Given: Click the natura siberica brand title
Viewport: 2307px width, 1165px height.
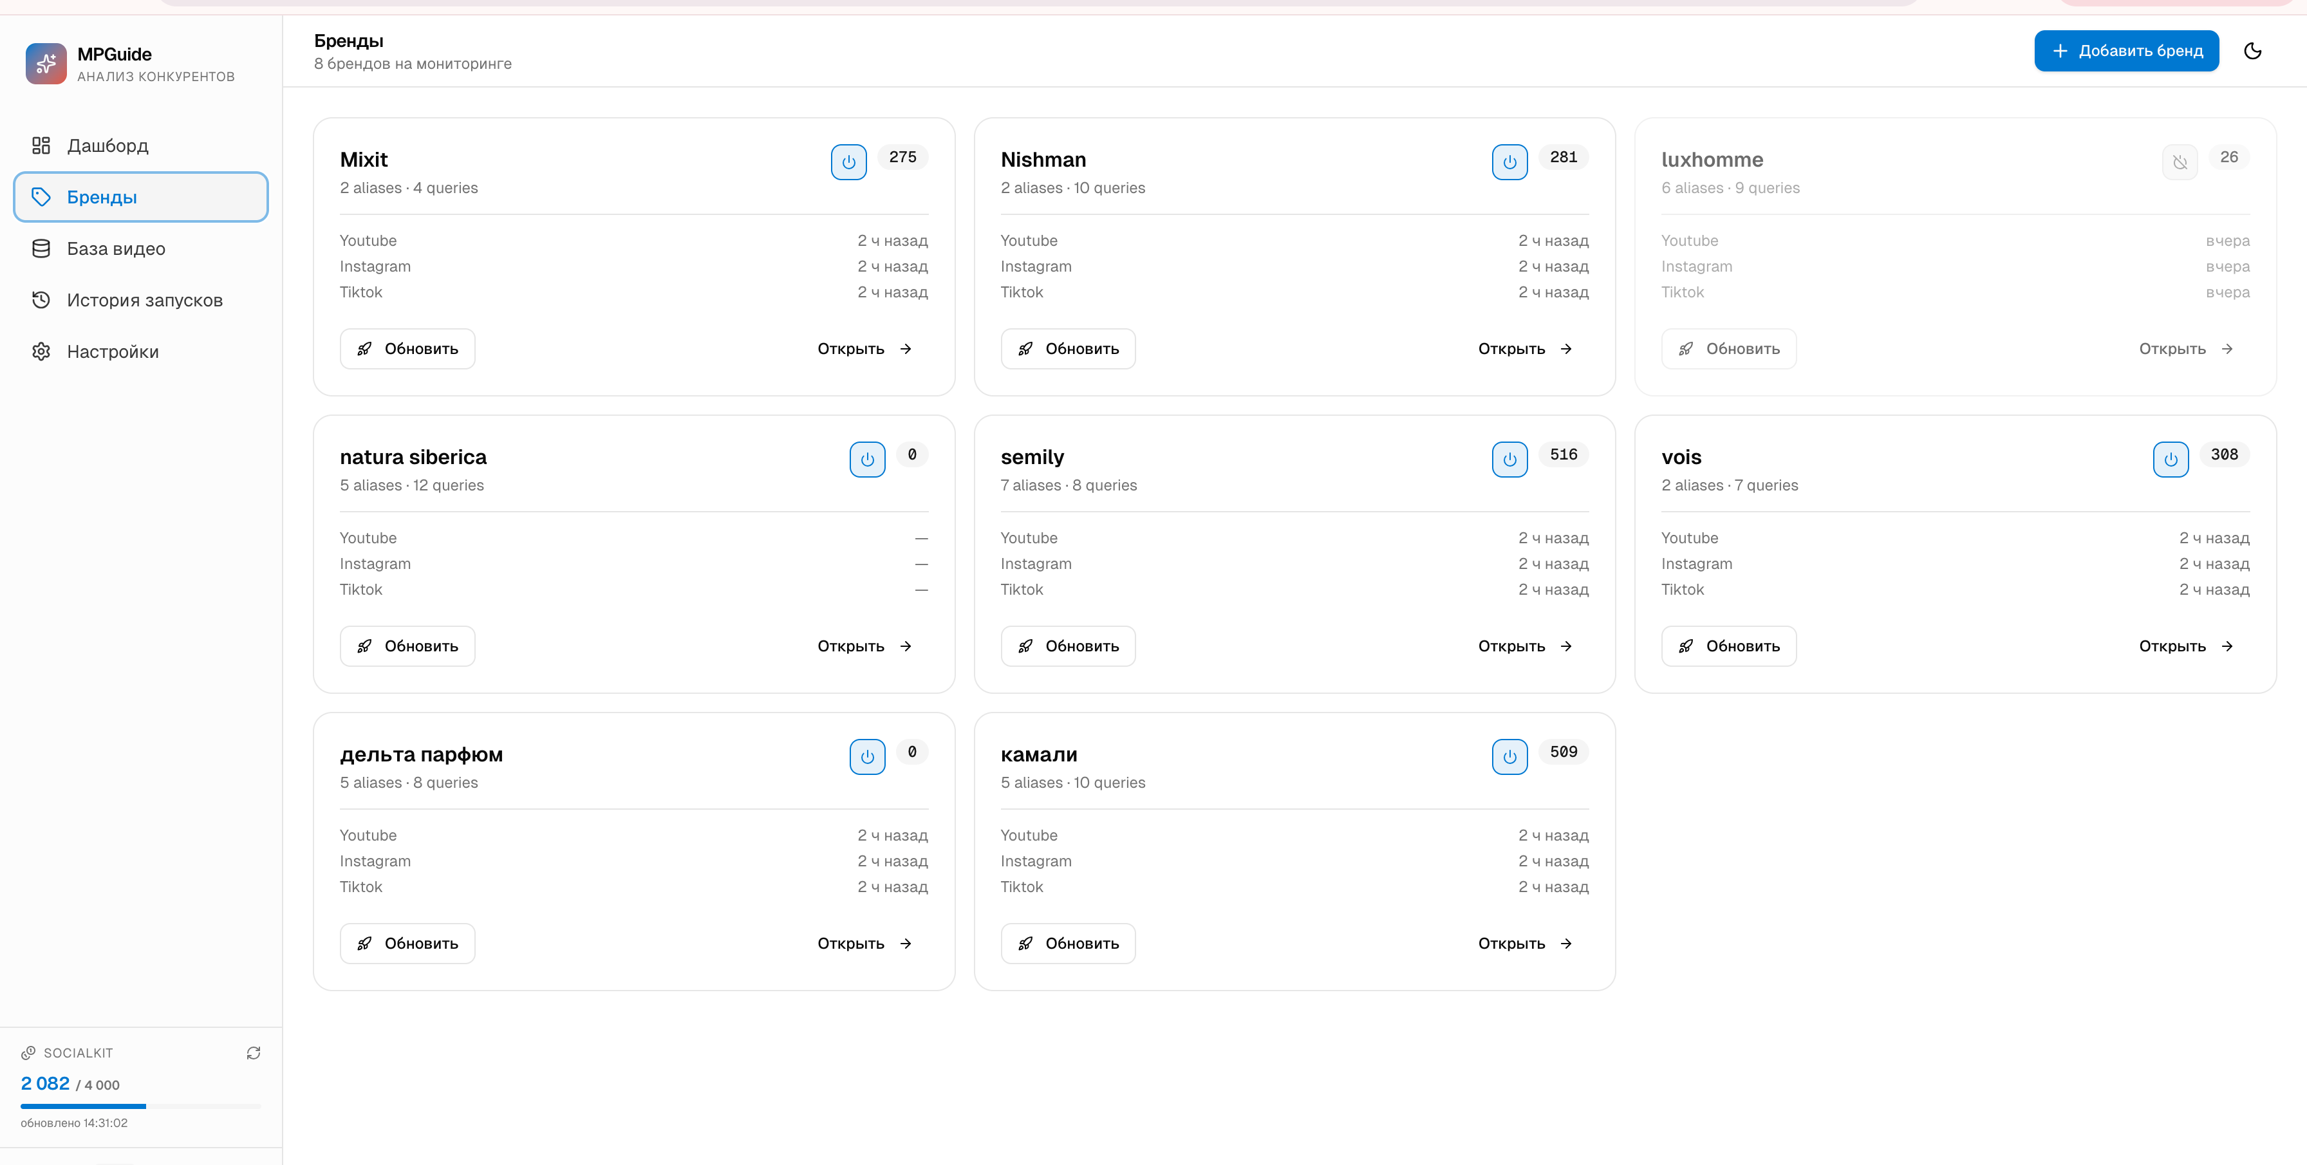Looking at the screenshot, I should (x=413, y=457).
